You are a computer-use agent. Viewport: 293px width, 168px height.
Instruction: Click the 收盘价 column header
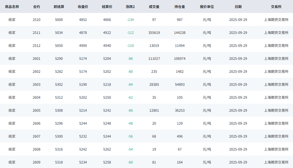(x=83, y=7)
